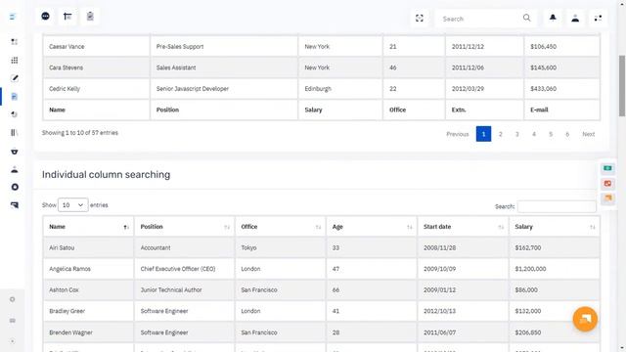Toggle the sidebar menu icon at top left

point(13,17)
